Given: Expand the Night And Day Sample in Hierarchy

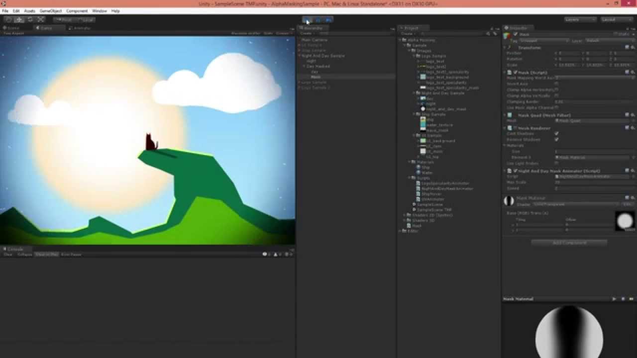Looking at the screenshot, I should [303, 56].
